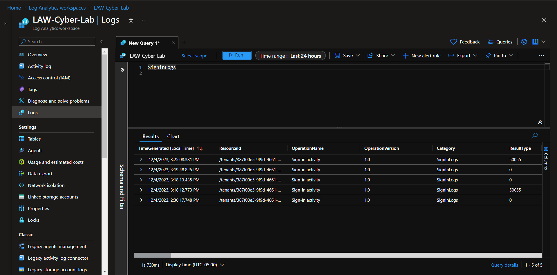Expand the 3:18:12.773 PM row
The width and height of the screenshot is (557, 275).
tap(141, 190)
